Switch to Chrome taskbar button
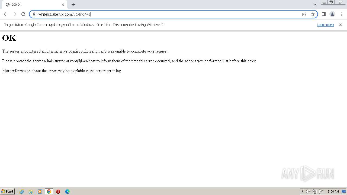347x195 pixels. tap(49, 191)
